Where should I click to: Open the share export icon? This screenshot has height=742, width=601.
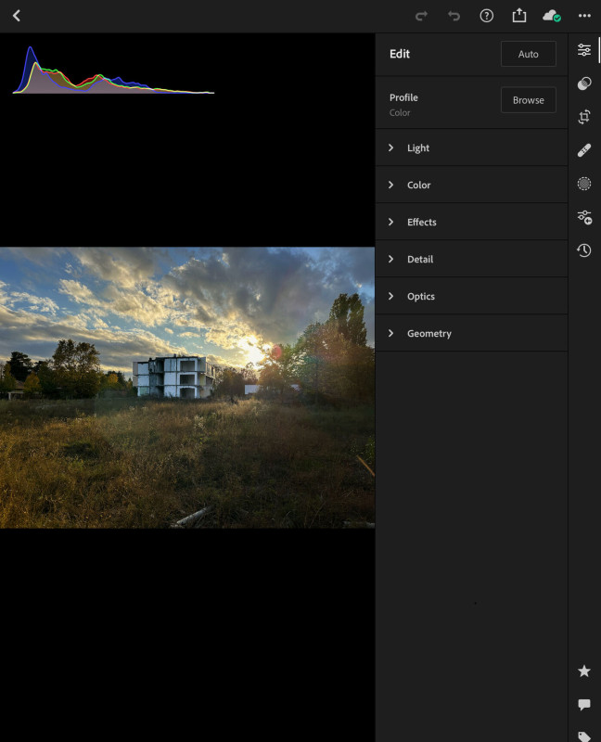(519, 15)
